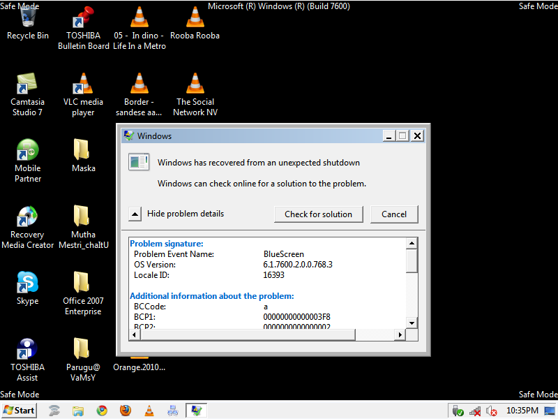Collapse details with Hide problem details arrow
This screenshot has height=419, width=558.
(x=135, y=214)
